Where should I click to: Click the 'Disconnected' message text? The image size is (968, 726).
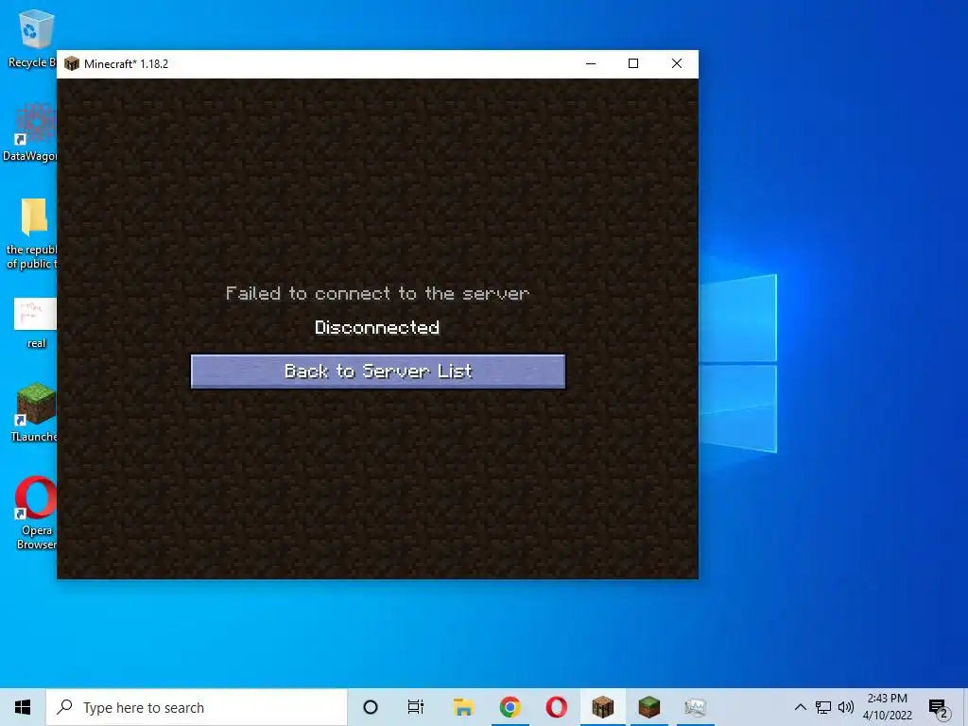pos(377,327)
